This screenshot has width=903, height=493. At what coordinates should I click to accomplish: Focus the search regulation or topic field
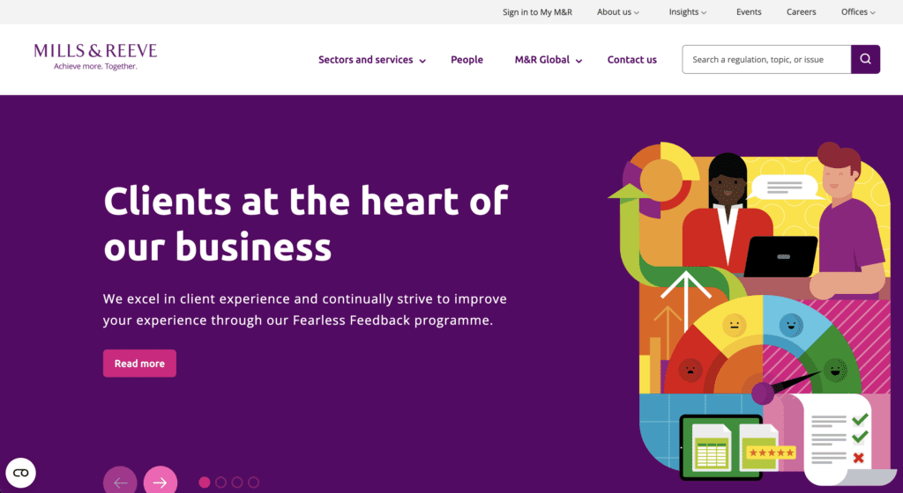coord(765,60)
